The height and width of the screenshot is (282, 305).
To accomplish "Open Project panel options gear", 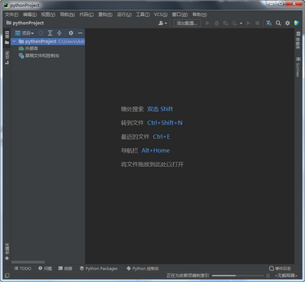I will [x=71, y=33].
